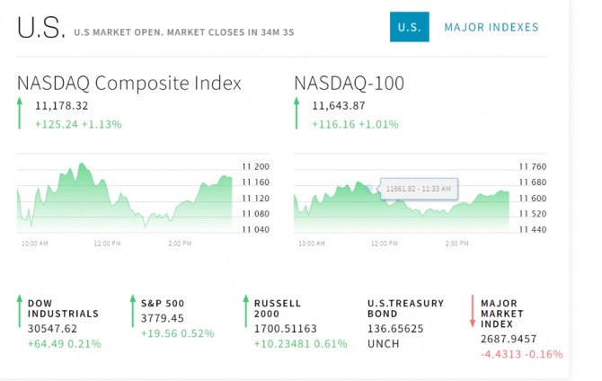Click the S&P 500 label
The image size is (602, 381).
[161, 303]
